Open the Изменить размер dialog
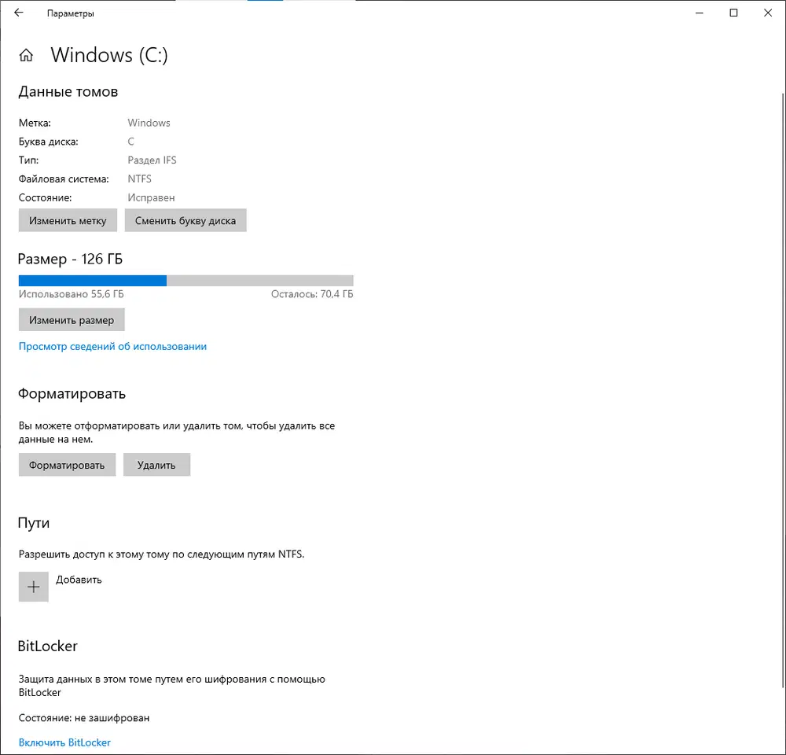This screenshot has width=786, height=755. 72,319
